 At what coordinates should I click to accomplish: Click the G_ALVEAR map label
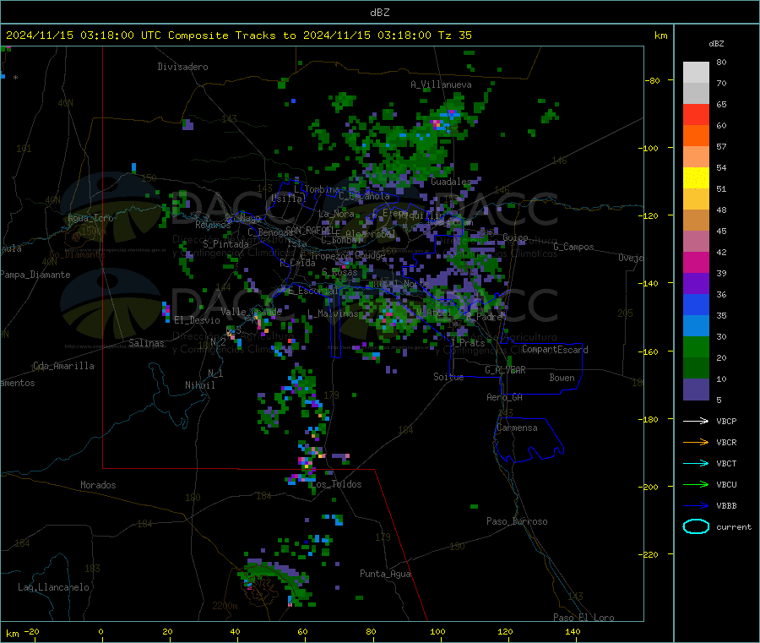[x=505, y=370]
